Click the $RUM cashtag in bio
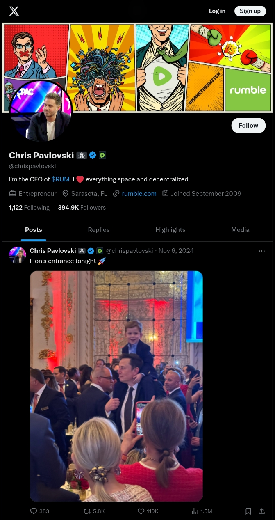This screenshot has width=275, height=520. pyautogui.click(x=61, y=179)
